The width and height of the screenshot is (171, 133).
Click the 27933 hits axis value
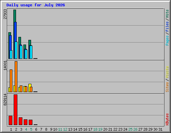[5, 14]
